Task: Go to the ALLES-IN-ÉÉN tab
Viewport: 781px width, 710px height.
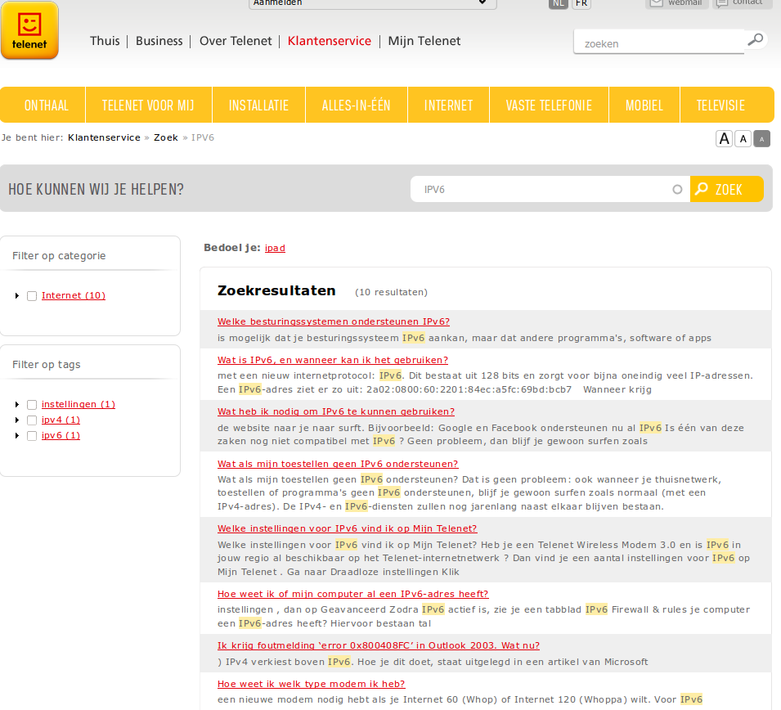Action: tap(356, 106)
